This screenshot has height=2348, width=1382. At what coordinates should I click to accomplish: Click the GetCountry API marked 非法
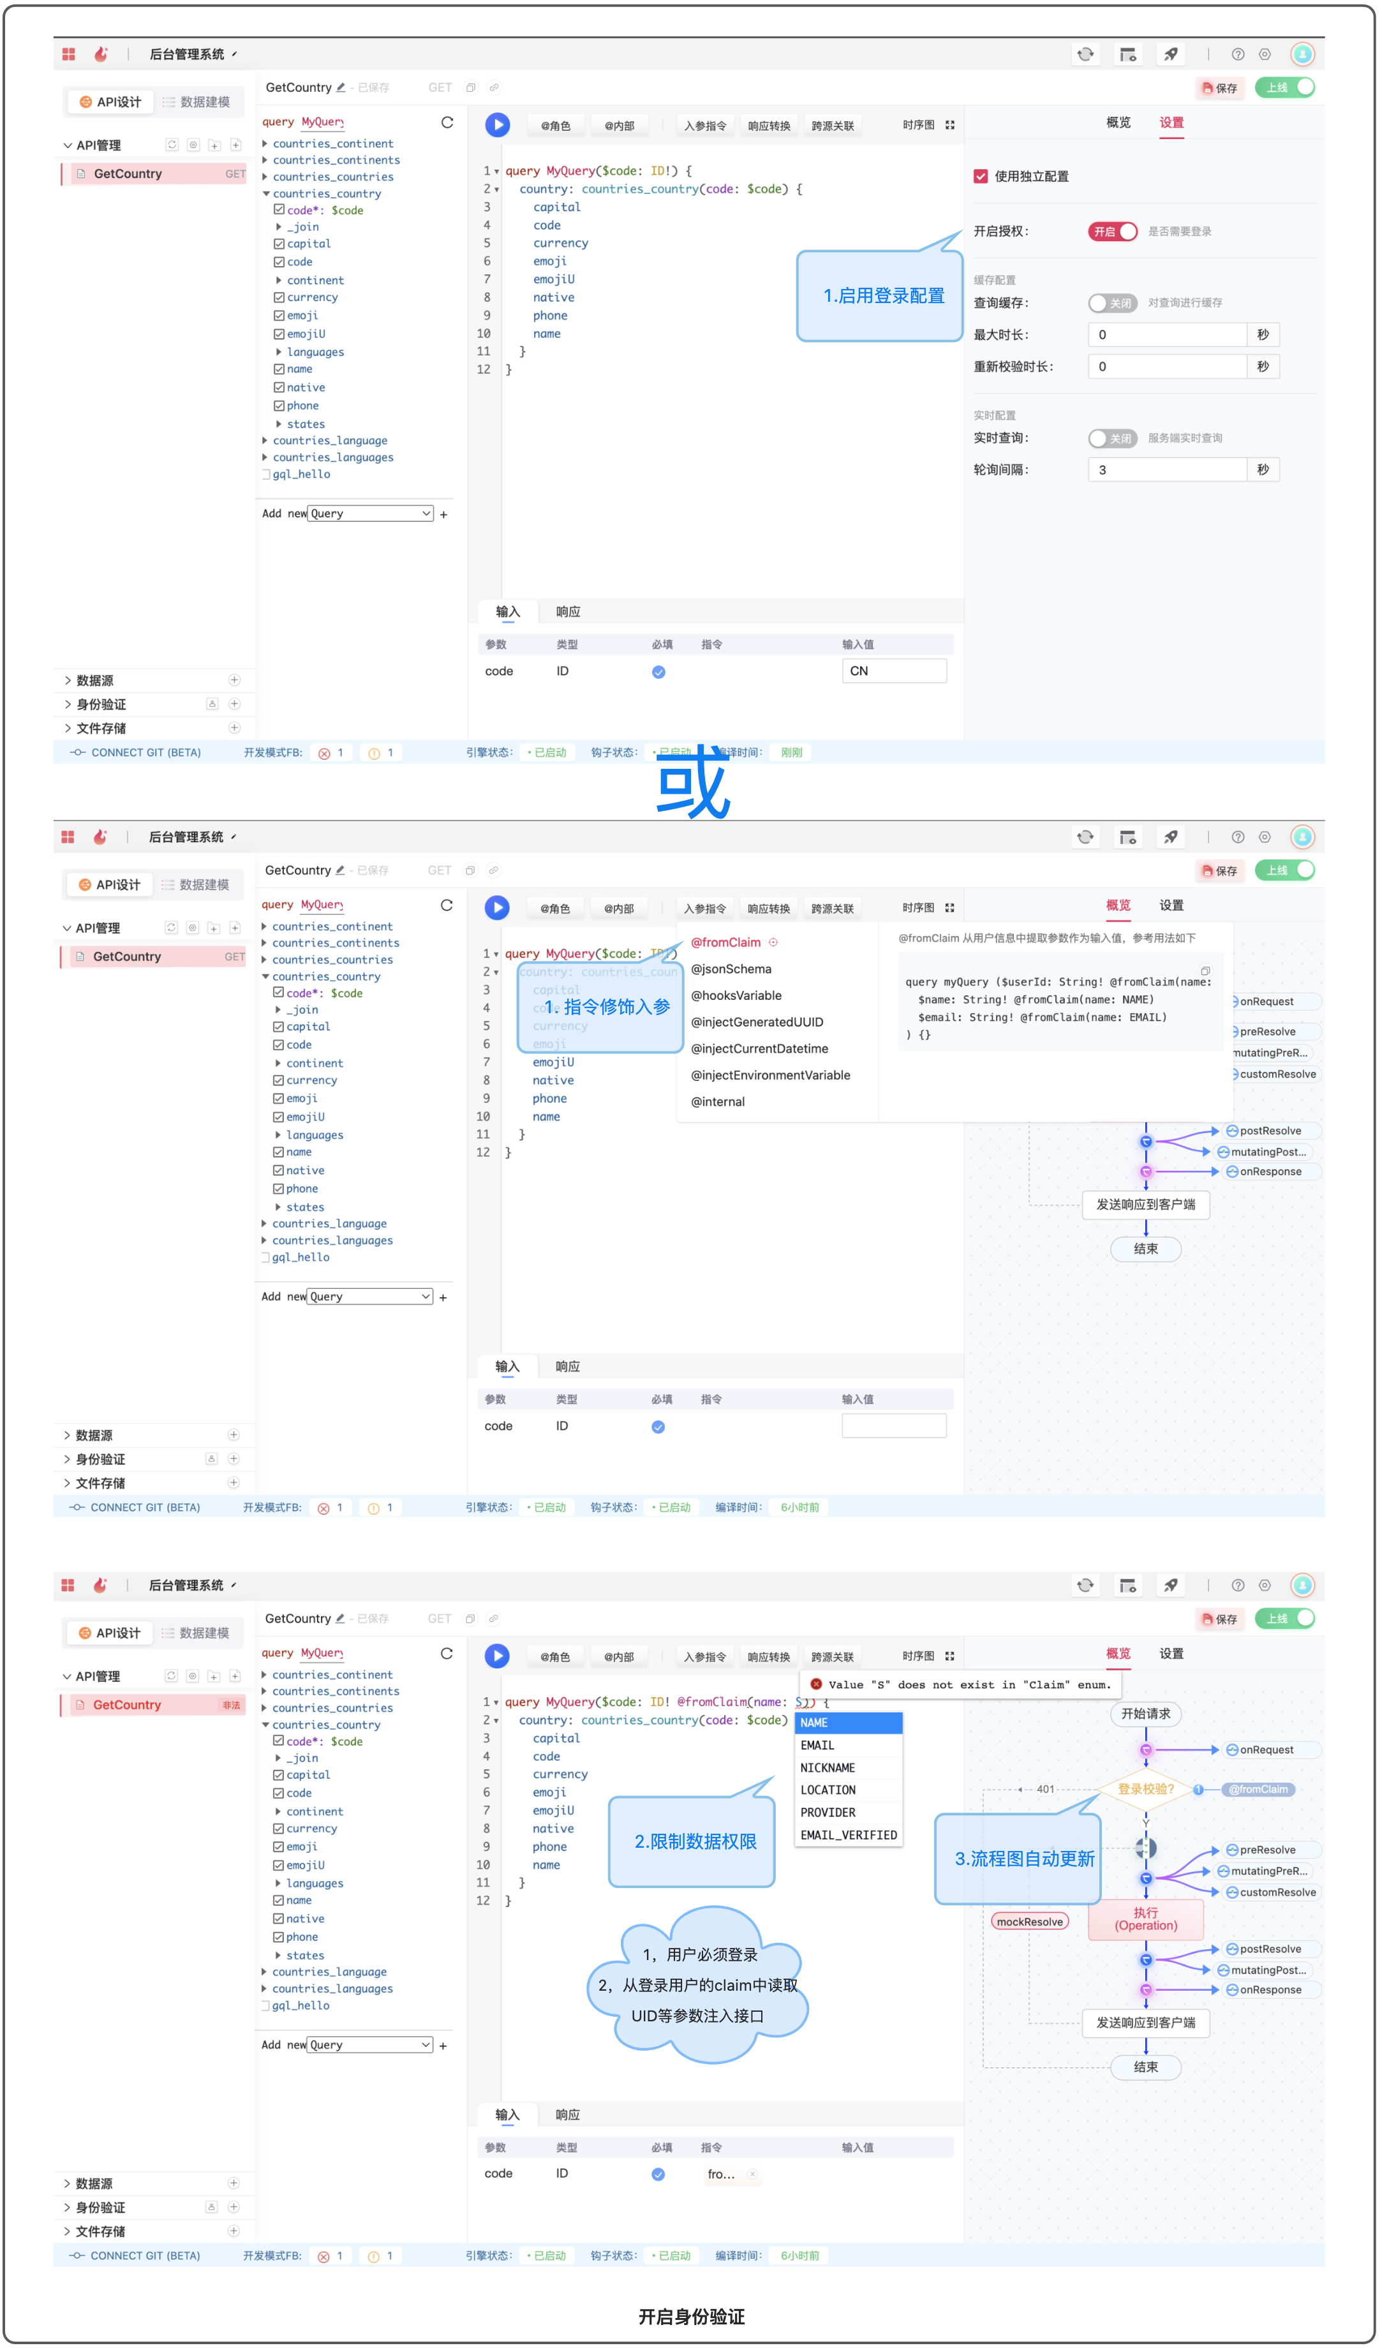click(127, 1704)
